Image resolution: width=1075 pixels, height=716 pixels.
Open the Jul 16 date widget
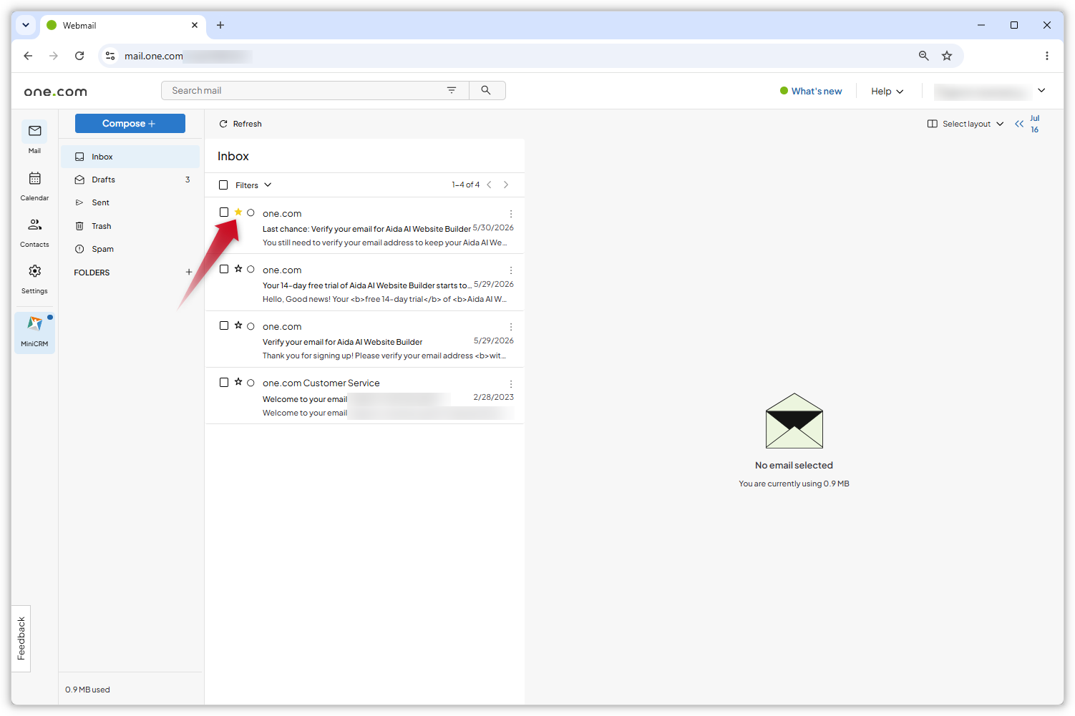pyautogui.click(x=1035, y=124)
